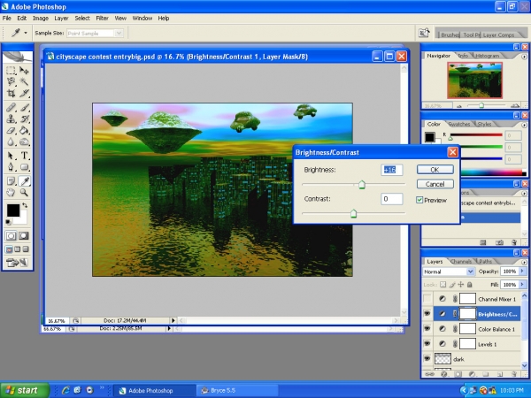Open the Layers palette options menu
This screenshot has width=531, height=398.
524,262
